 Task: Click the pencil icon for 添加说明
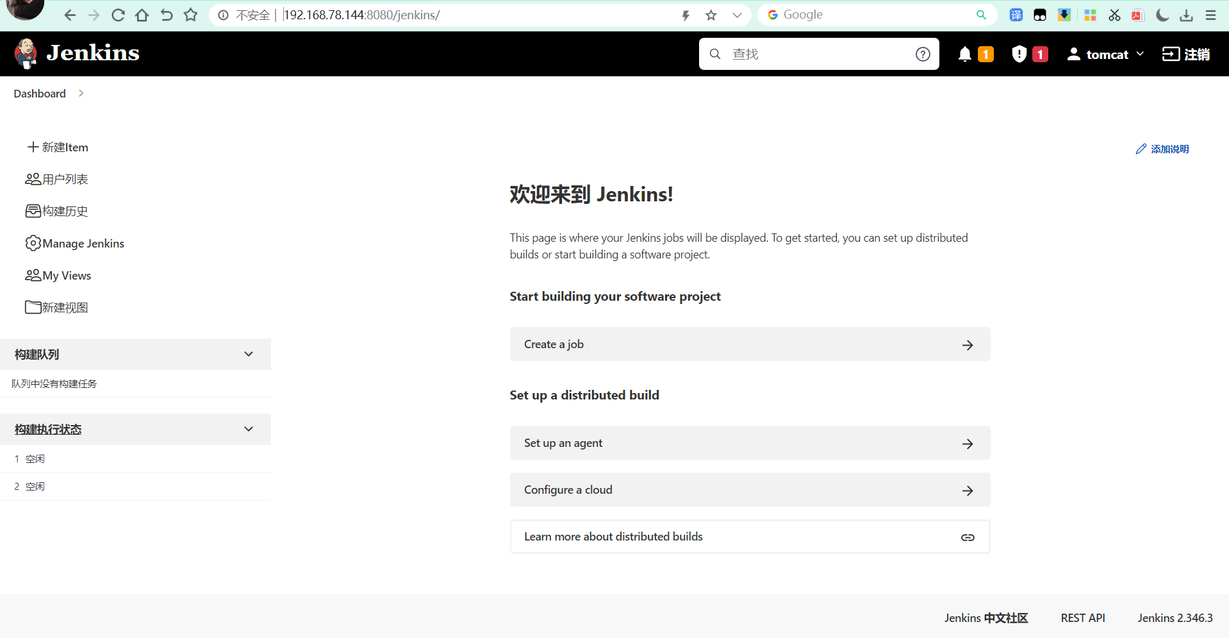point(1141,149)
